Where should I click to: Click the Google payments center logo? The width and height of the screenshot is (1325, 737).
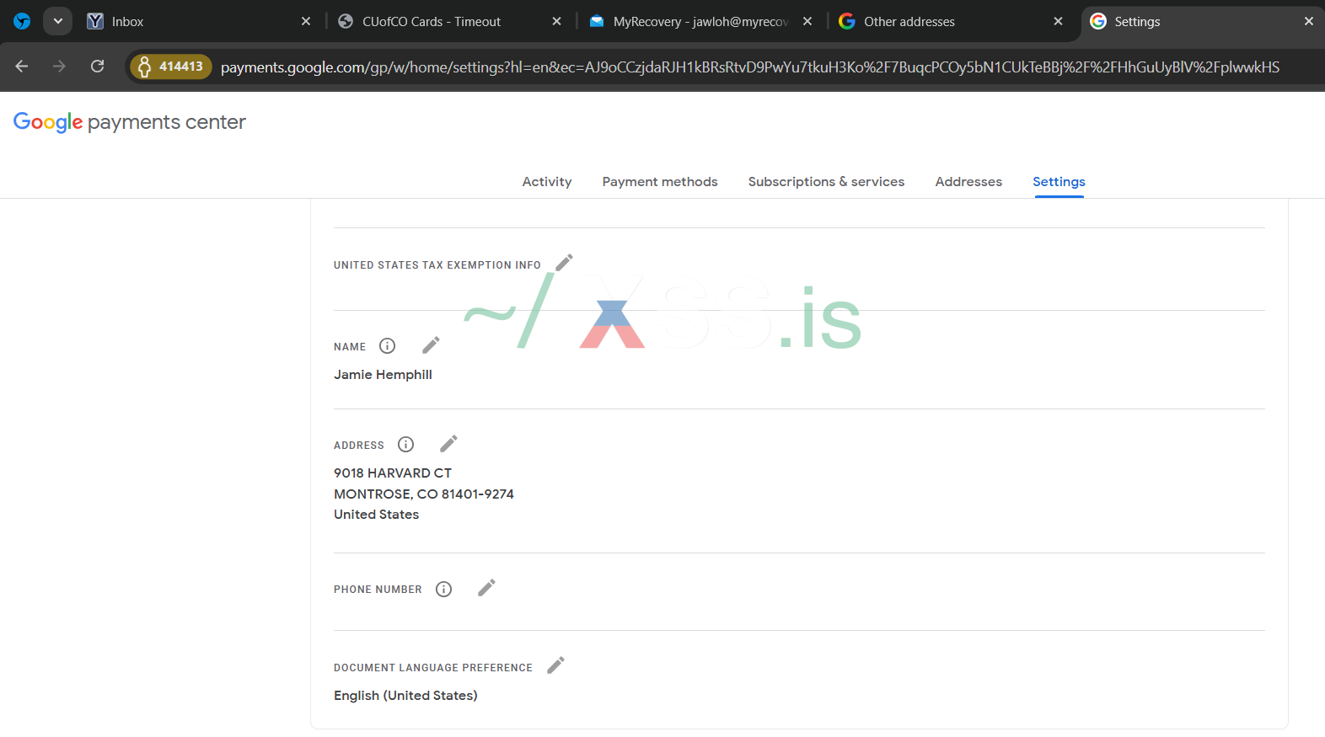130,123
